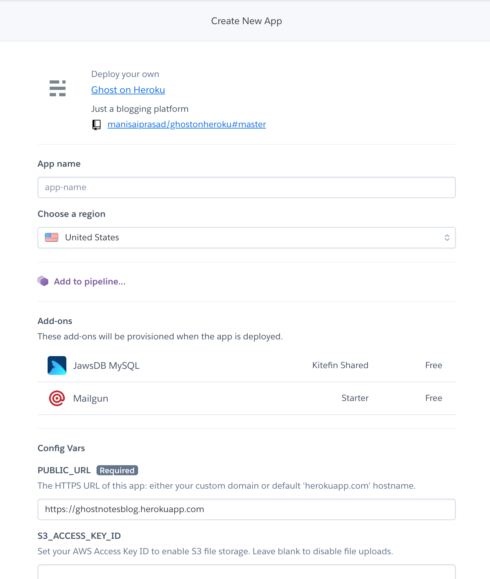Click the purple pipeline hexagon icon

point(43,281)
